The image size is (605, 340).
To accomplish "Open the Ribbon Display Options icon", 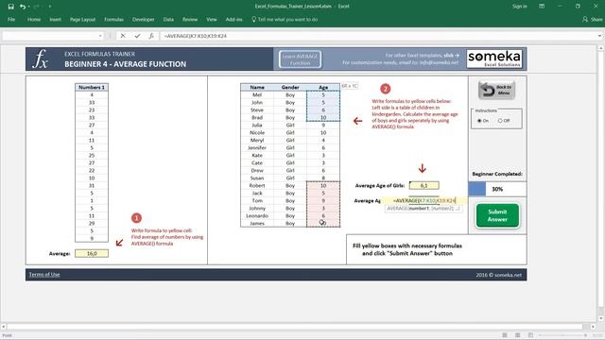I will tap(542, 7).
